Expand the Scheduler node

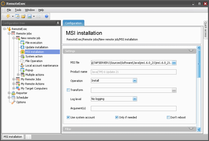click(9, 97)
